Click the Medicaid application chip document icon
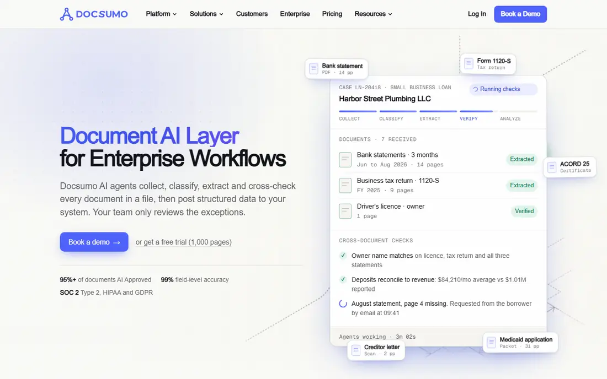This screenshot has width=607, height=379. pyautogui.click(x=491, y=342)
